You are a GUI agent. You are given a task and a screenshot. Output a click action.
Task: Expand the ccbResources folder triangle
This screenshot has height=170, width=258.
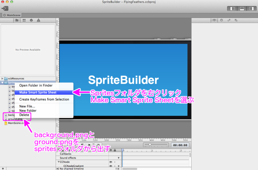tap(2, 79)
